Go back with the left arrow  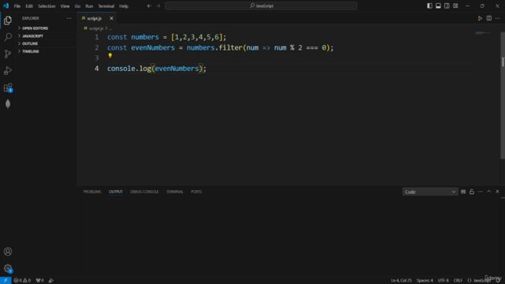[x=149, y=6]
